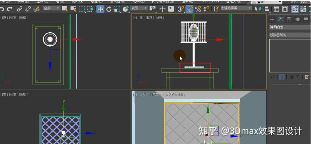This screenshot has width=311, height=144.
Task: Open the [+] menu of the front viewport
Action: (x=135, y=18)
